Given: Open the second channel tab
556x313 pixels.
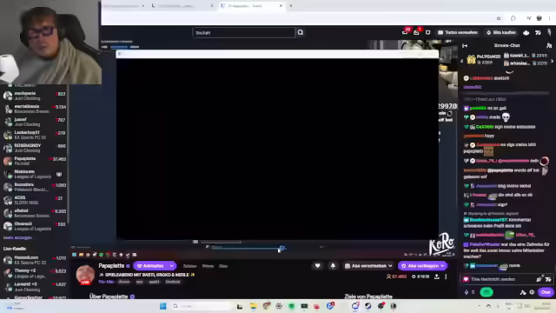Looking at the screenshot, I should [x=208, y=266].
